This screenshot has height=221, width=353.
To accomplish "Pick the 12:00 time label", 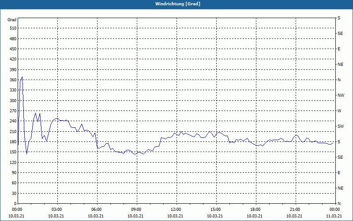I will pos(175,210).
